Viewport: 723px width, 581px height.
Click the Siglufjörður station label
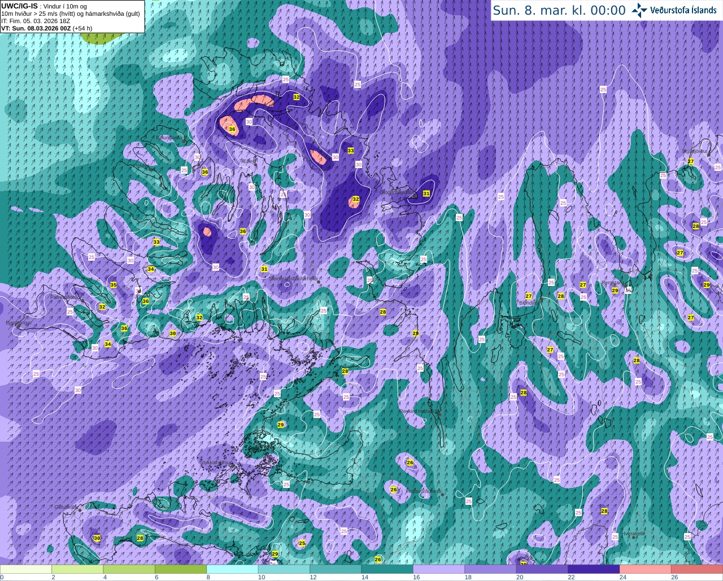point(695,151)
